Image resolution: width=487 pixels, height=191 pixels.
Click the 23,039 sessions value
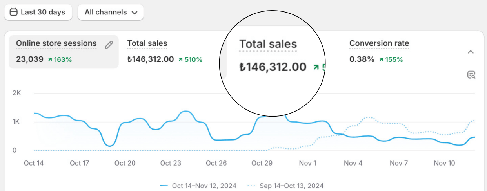tap(30, 59)
